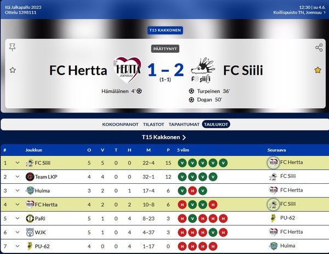Click the WJK team crest
This screenshot has height=254, width=329.
pyautogui.click(x=30, y=233)
